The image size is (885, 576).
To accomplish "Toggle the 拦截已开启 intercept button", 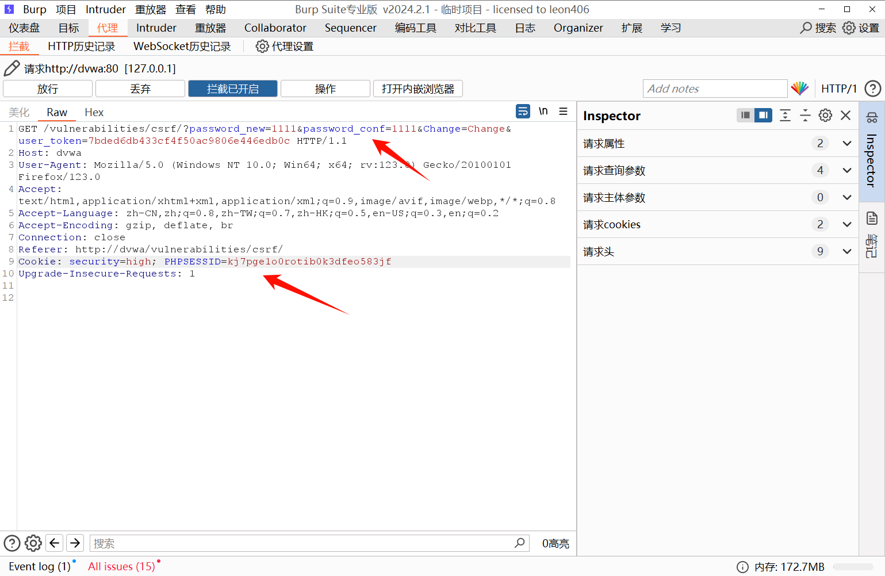I will pyautogui.click(x=233, y=89).
